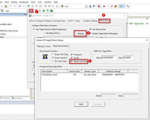Undo the last edit via toolbar

click(11, 6)
